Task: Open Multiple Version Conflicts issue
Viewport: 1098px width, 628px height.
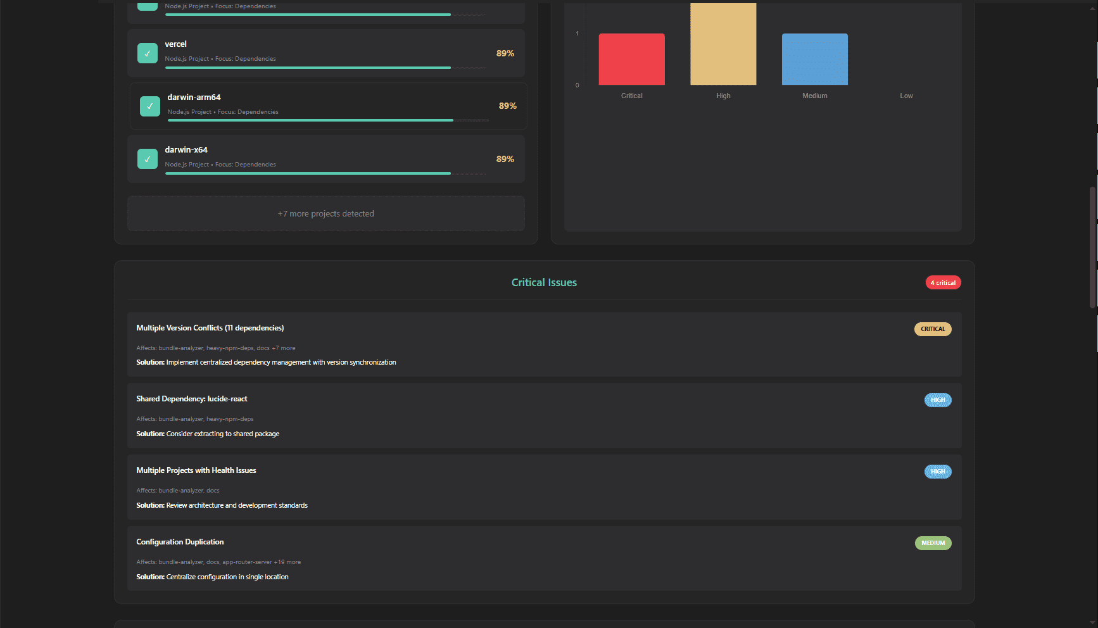Action: tap(210, 328)
